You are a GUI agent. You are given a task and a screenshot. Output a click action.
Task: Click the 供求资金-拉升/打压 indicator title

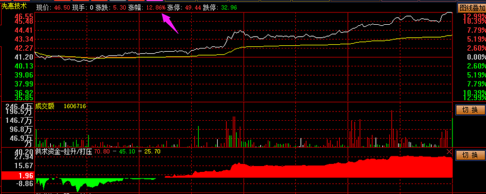64,151
